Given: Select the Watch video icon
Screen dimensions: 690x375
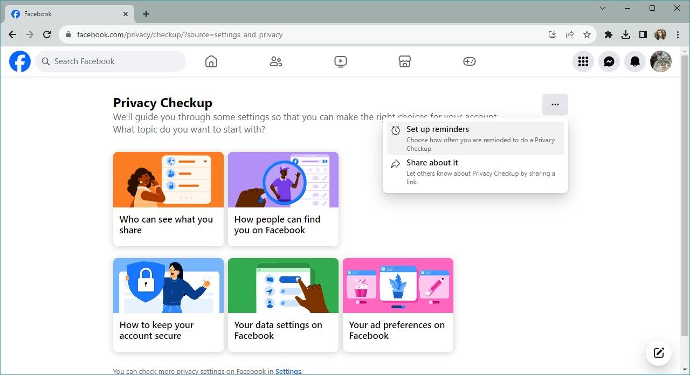Looking at the screenshot, I should [340, 61].
